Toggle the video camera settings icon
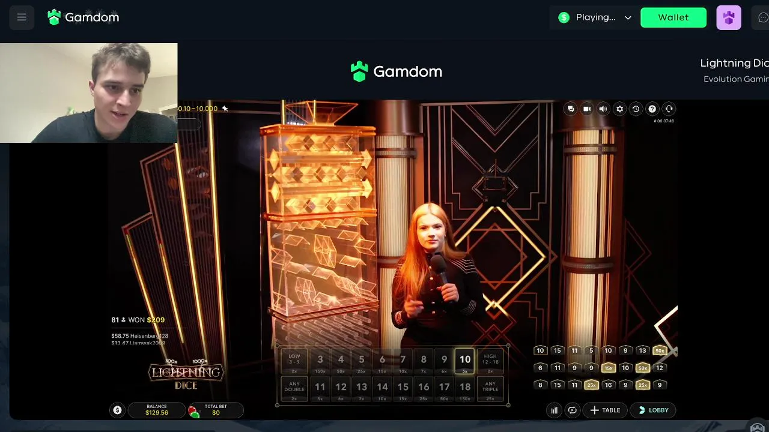Image resolution: width=769 pixels, height=432 pixels. (x=587, y=109)
